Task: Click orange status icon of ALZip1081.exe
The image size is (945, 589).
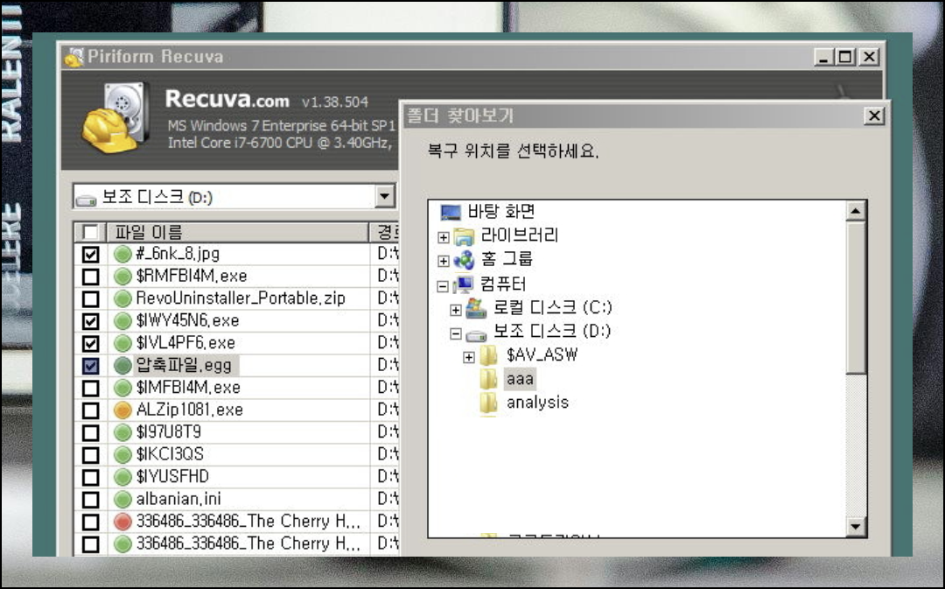Action: tap(122, 410)
